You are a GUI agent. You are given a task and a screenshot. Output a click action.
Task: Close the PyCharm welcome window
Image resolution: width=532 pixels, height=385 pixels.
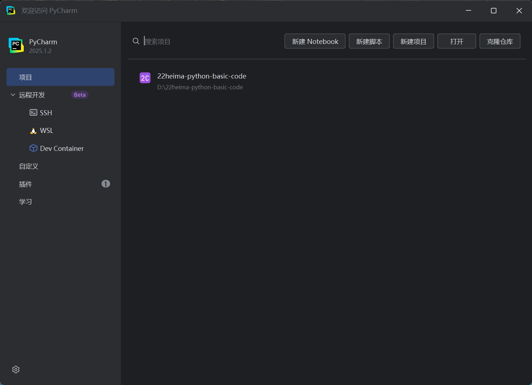pyautogui.click(x=519, y=10)
